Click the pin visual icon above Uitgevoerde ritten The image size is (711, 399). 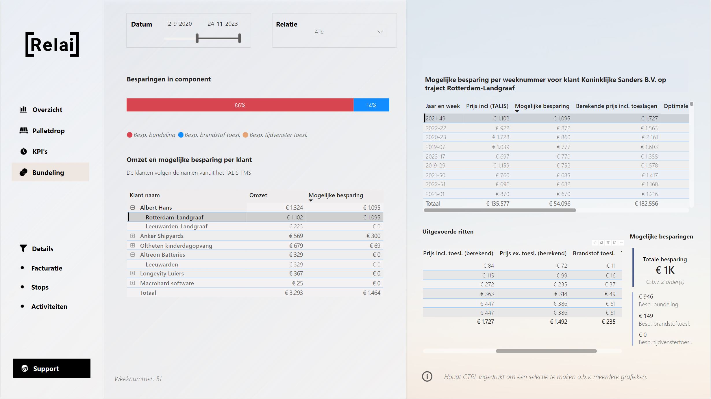[595, 243]
